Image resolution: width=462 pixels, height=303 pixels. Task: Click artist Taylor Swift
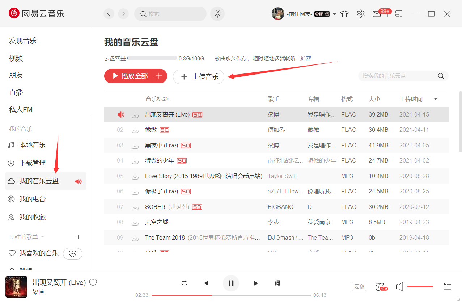[x=282, y=176]
